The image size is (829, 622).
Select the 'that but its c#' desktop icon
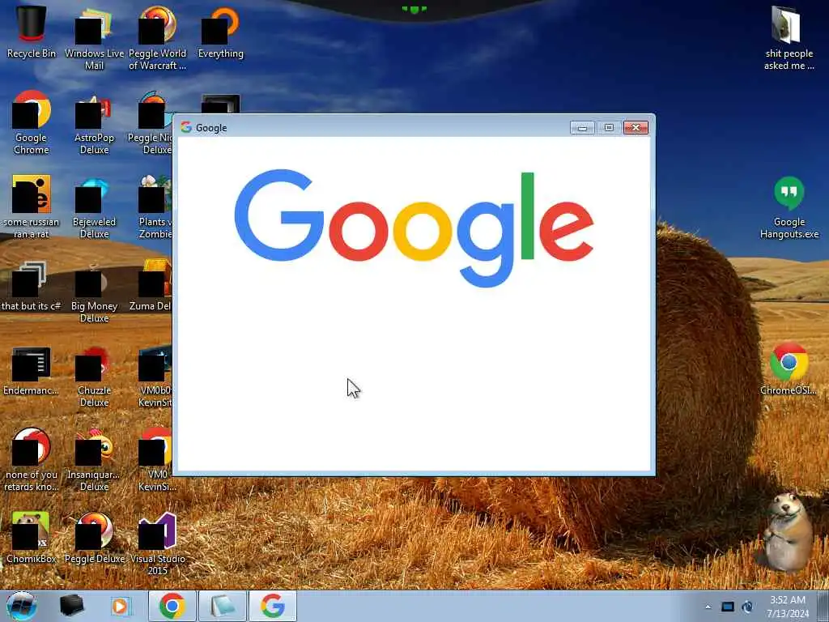coord(32,284)
